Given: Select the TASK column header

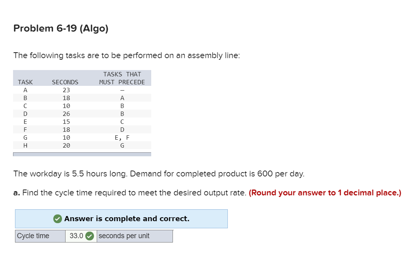Looking at the screenshot, I should coord(25,82).
